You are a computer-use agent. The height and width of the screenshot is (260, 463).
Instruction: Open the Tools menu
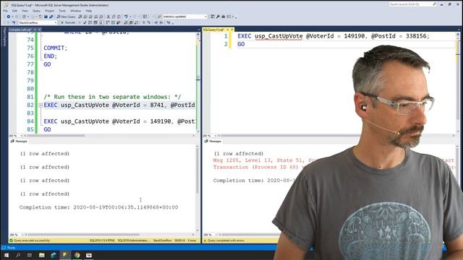click(62, 11)
